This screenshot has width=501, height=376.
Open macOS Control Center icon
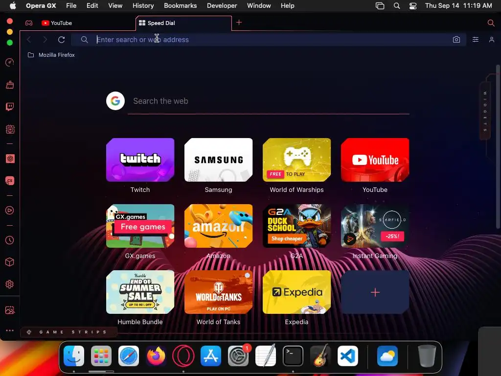point(413,6)
